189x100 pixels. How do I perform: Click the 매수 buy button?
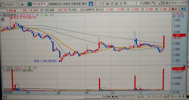(174, 9)
